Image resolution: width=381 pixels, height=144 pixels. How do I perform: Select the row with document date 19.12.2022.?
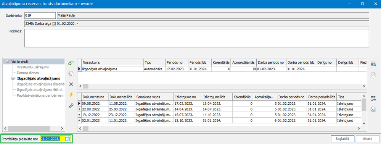tap(219, 115)
